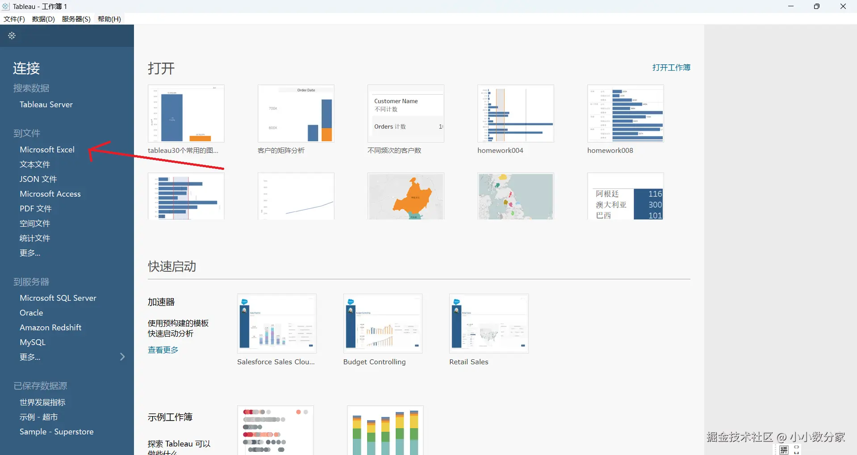The height and width of the screenshot is (455, 857).
Task: Restore down the Tableau window
Action: tap(817, 6)
